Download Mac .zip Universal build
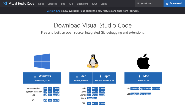185x112 pixels. pos(156,89)
